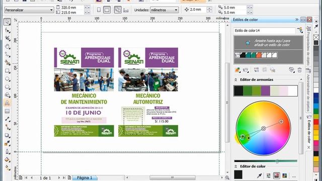Add page after current page
This screenshot has width=322, height=181.
(69, 177)
